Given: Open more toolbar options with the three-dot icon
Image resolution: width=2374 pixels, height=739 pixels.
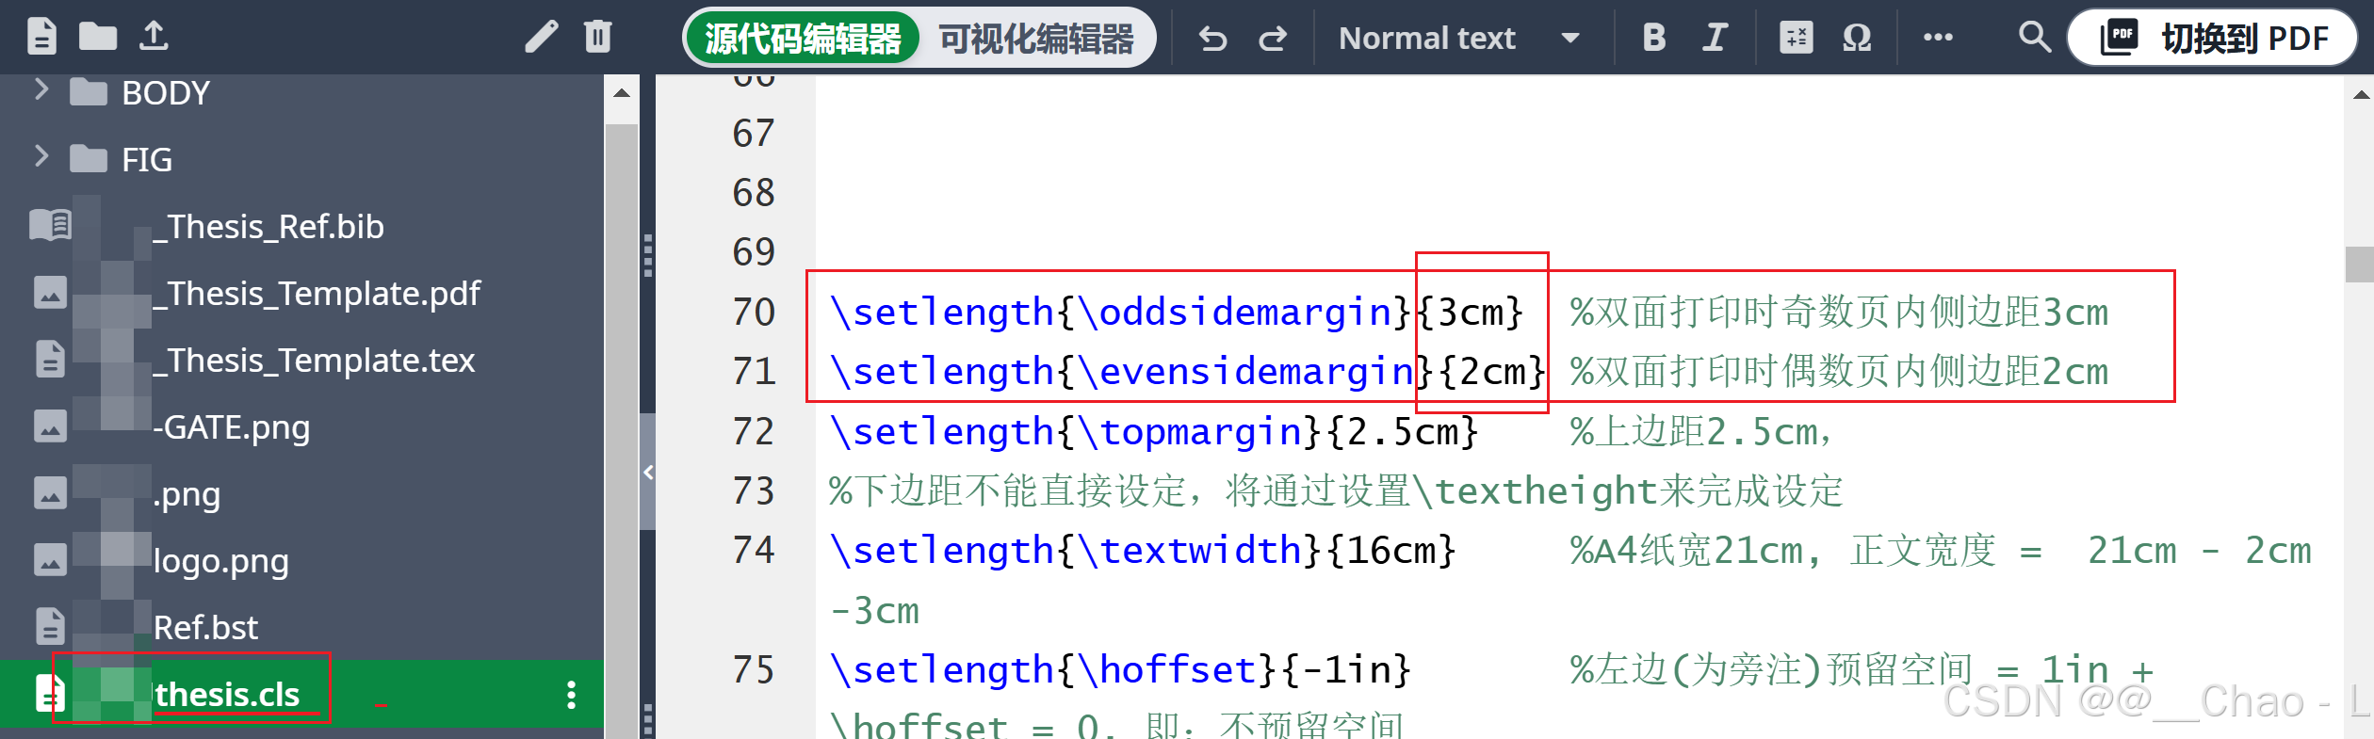Looking at the screenshot, I should (x=1938, y=38).
